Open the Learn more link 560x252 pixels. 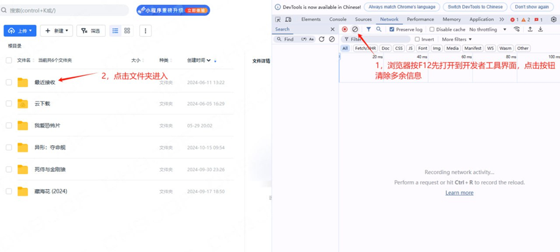tap(459, 193)
